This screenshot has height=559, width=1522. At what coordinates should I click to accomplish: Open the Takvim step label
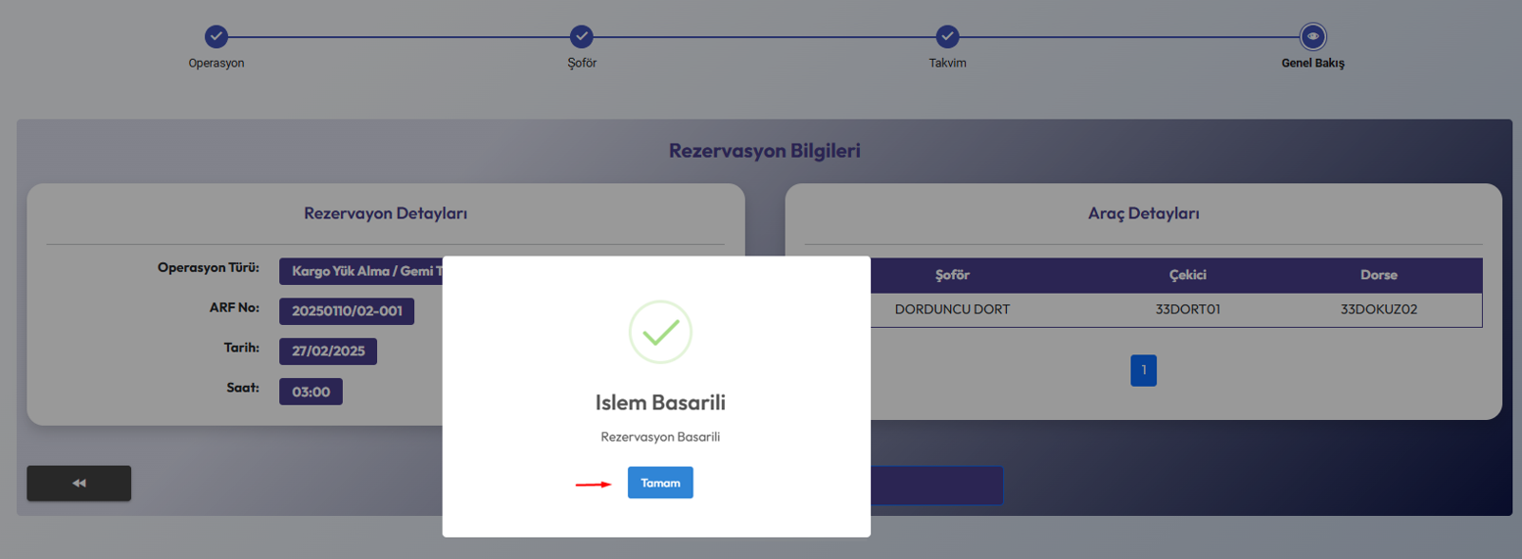pos(947,63)
